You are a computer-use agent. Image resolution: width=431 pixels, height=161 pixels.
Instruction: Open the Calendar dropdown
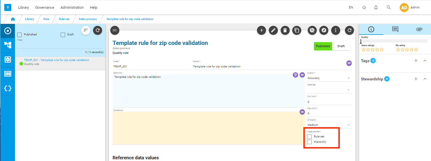point(329,90)
